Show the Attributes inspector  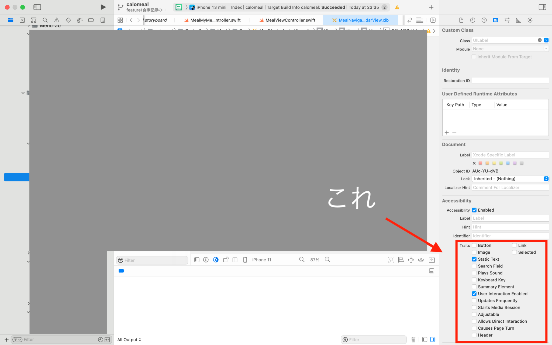coord(507,20)
